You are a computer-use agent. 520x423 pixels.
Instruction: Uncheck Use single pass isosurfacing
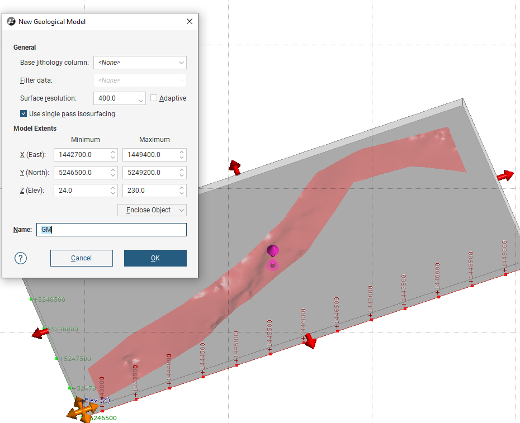pyautogui.click(x=23, y=114)
